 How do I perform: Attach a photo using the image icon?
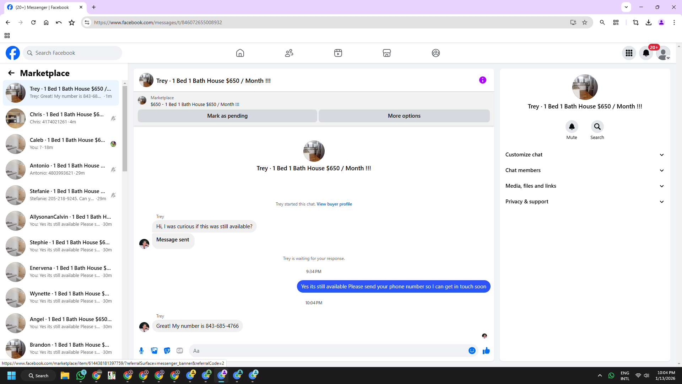154,351
